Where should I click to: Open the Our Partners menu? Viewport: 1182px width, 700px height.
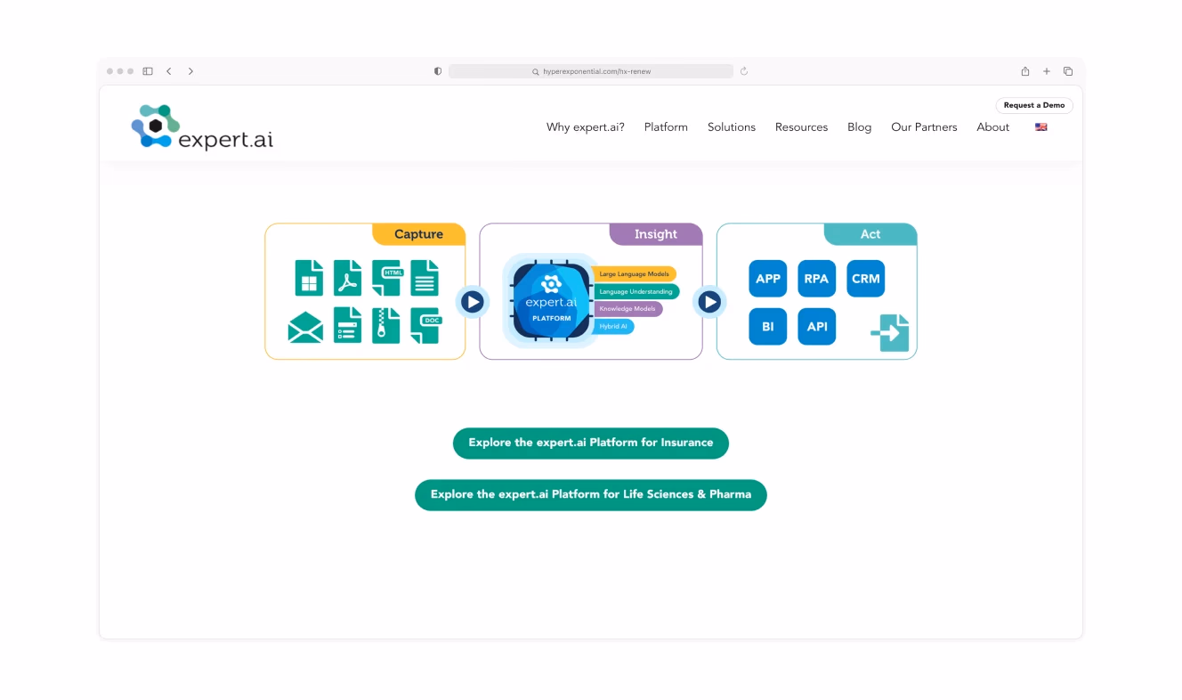pos(924,127)
